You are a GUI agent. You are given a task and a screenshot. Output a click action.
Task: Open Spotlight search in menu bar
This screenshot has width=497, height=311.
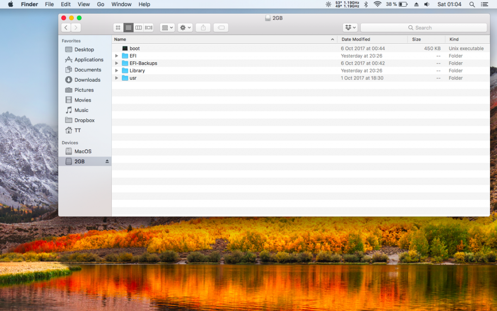pyautogui.click(x=472, y=5)
